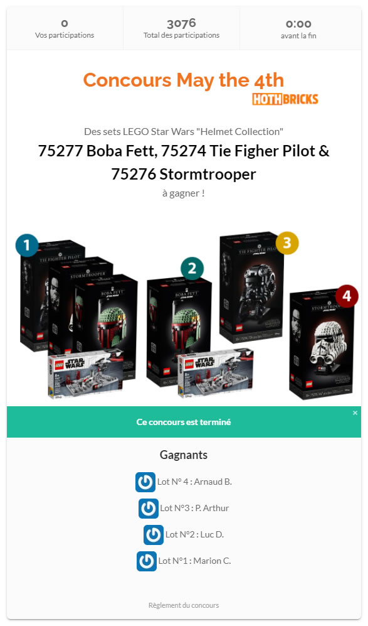Open the Règlement du concours link

(x=184, y=605)
